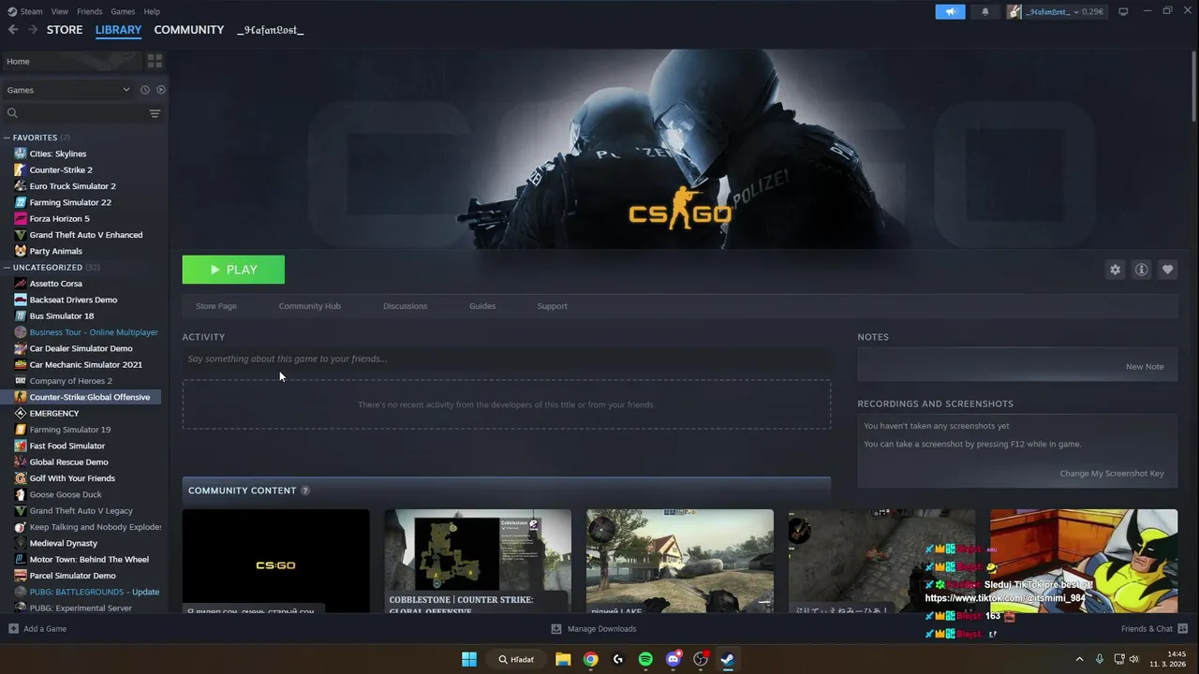The width and height of the screenshot is (1199, 674).
Task: Select Assetto Corsa in library
Action: [55, 284]
